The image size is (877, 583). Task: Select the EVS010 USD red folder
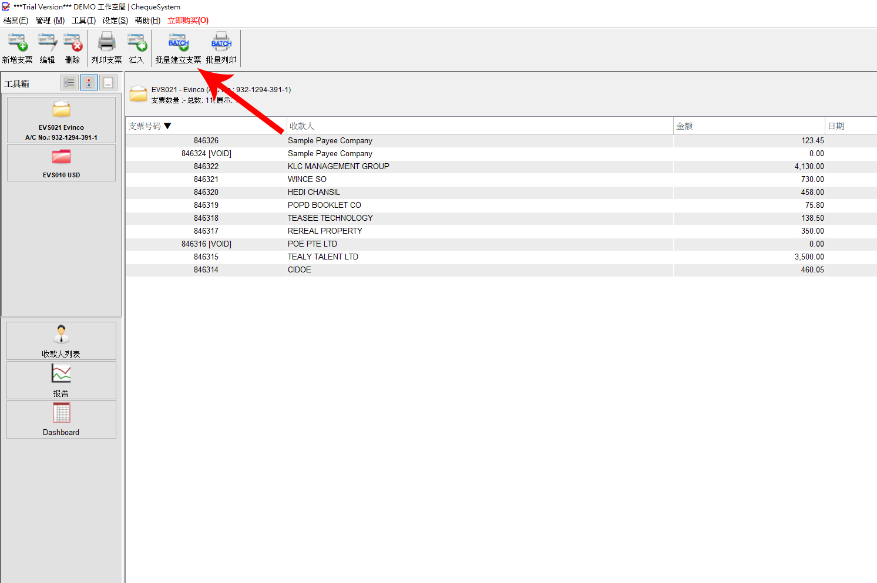click(x=61, y=163)
